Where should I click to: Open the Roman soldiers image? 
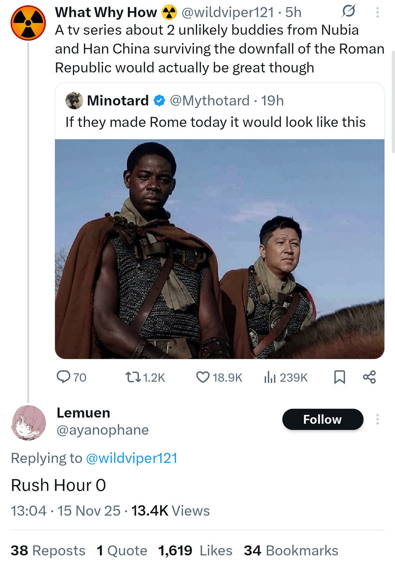[x=219, y=249]
